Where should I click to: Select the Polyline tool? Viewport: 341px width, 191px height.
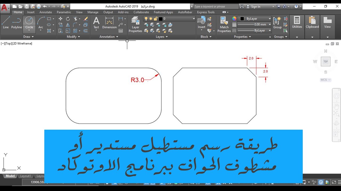17,23
